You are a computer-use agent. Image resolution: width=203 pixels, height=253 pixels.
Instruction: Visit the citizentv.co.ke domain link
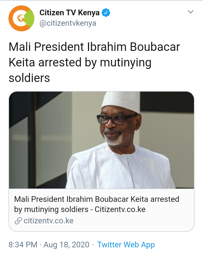coord(48,221)
